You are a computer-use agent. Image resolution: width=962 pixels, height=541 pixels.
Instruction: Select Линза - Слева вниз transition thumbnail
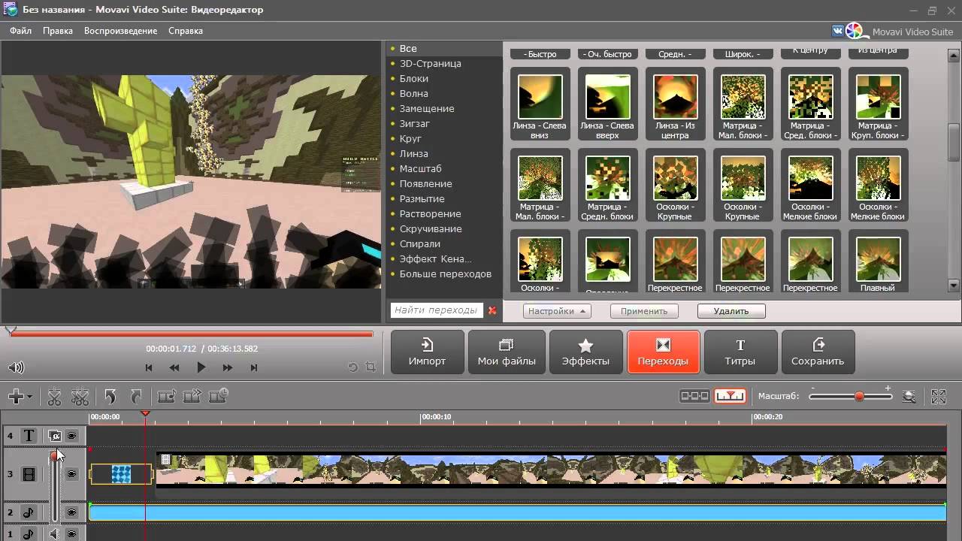(540, 104)
